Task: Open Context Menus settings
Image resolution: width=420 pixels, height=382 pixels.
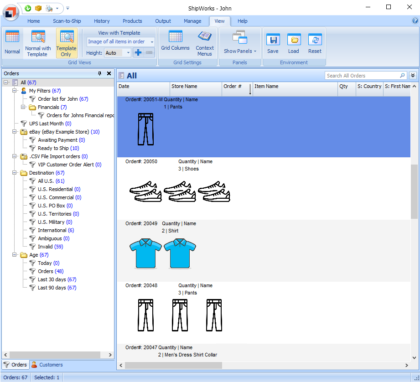Action: 205,43
